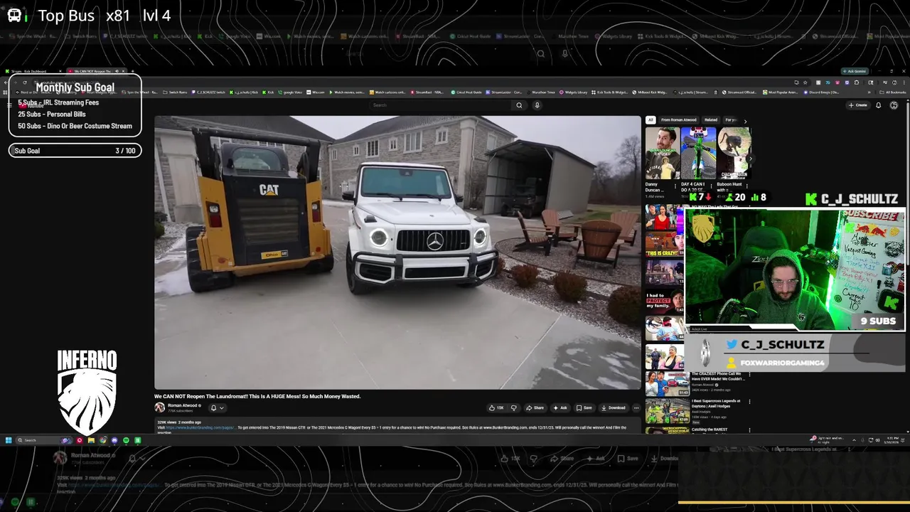Open the google Voice bookmark
The width and height of the screenshot is (910, 512).
tap(291, 92)
